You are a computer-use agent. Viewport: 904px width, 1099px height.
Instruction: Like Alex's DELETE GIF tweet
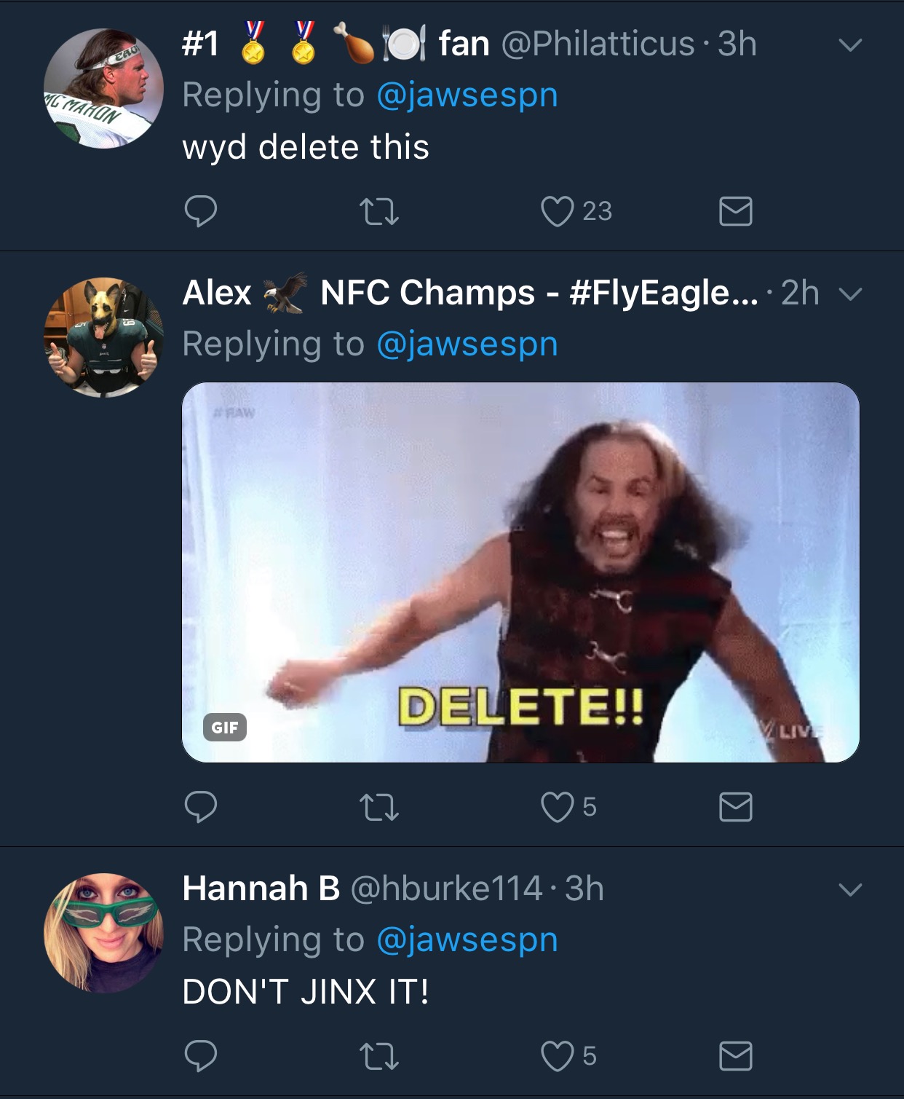[x=558, y=807]
